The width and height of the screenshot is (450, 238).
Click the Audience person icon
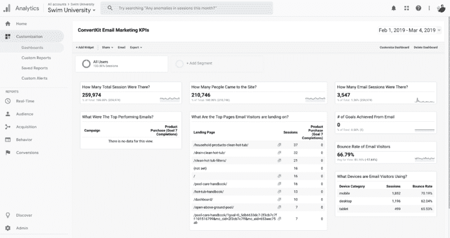tap(8, 114)
